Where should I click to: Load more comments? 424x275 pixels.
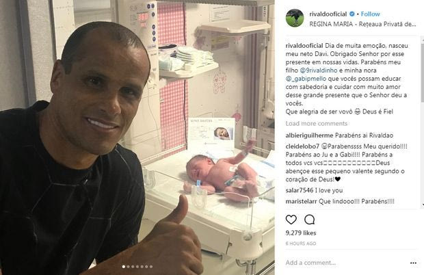317,124
